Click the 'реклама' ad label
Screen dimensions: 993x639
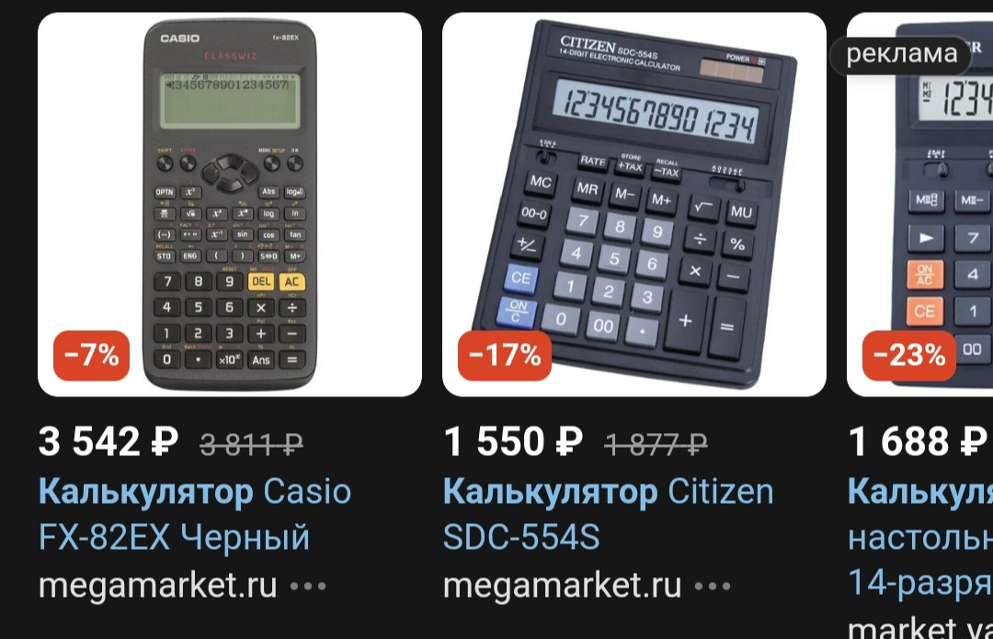click(901, 54)
